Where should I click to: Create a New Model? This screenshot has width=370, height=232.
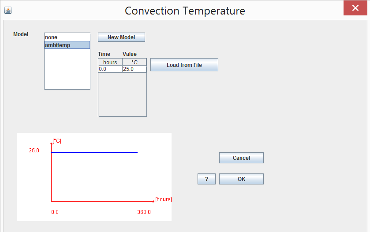(121, 37)
